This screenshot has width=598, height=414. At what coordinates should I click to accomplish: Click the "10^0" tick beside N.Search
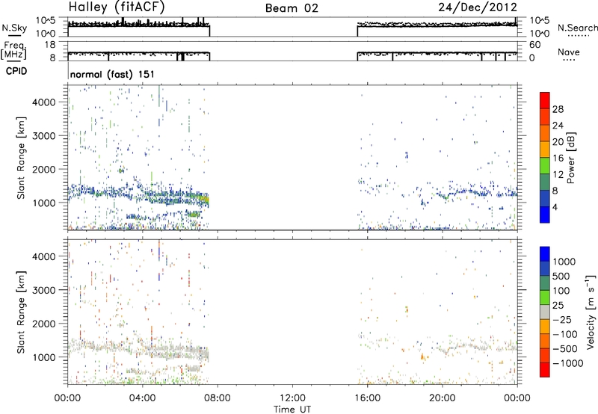(x=540, y=34)
